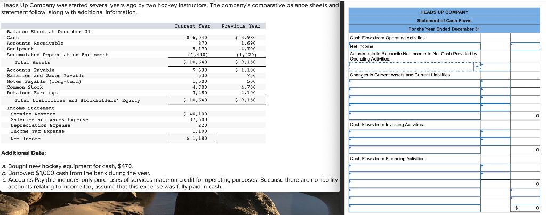Open second line item under Financing Activities
Image resolution: width=546 pixels, height=215 pixels.
click(x=415, y=176)
